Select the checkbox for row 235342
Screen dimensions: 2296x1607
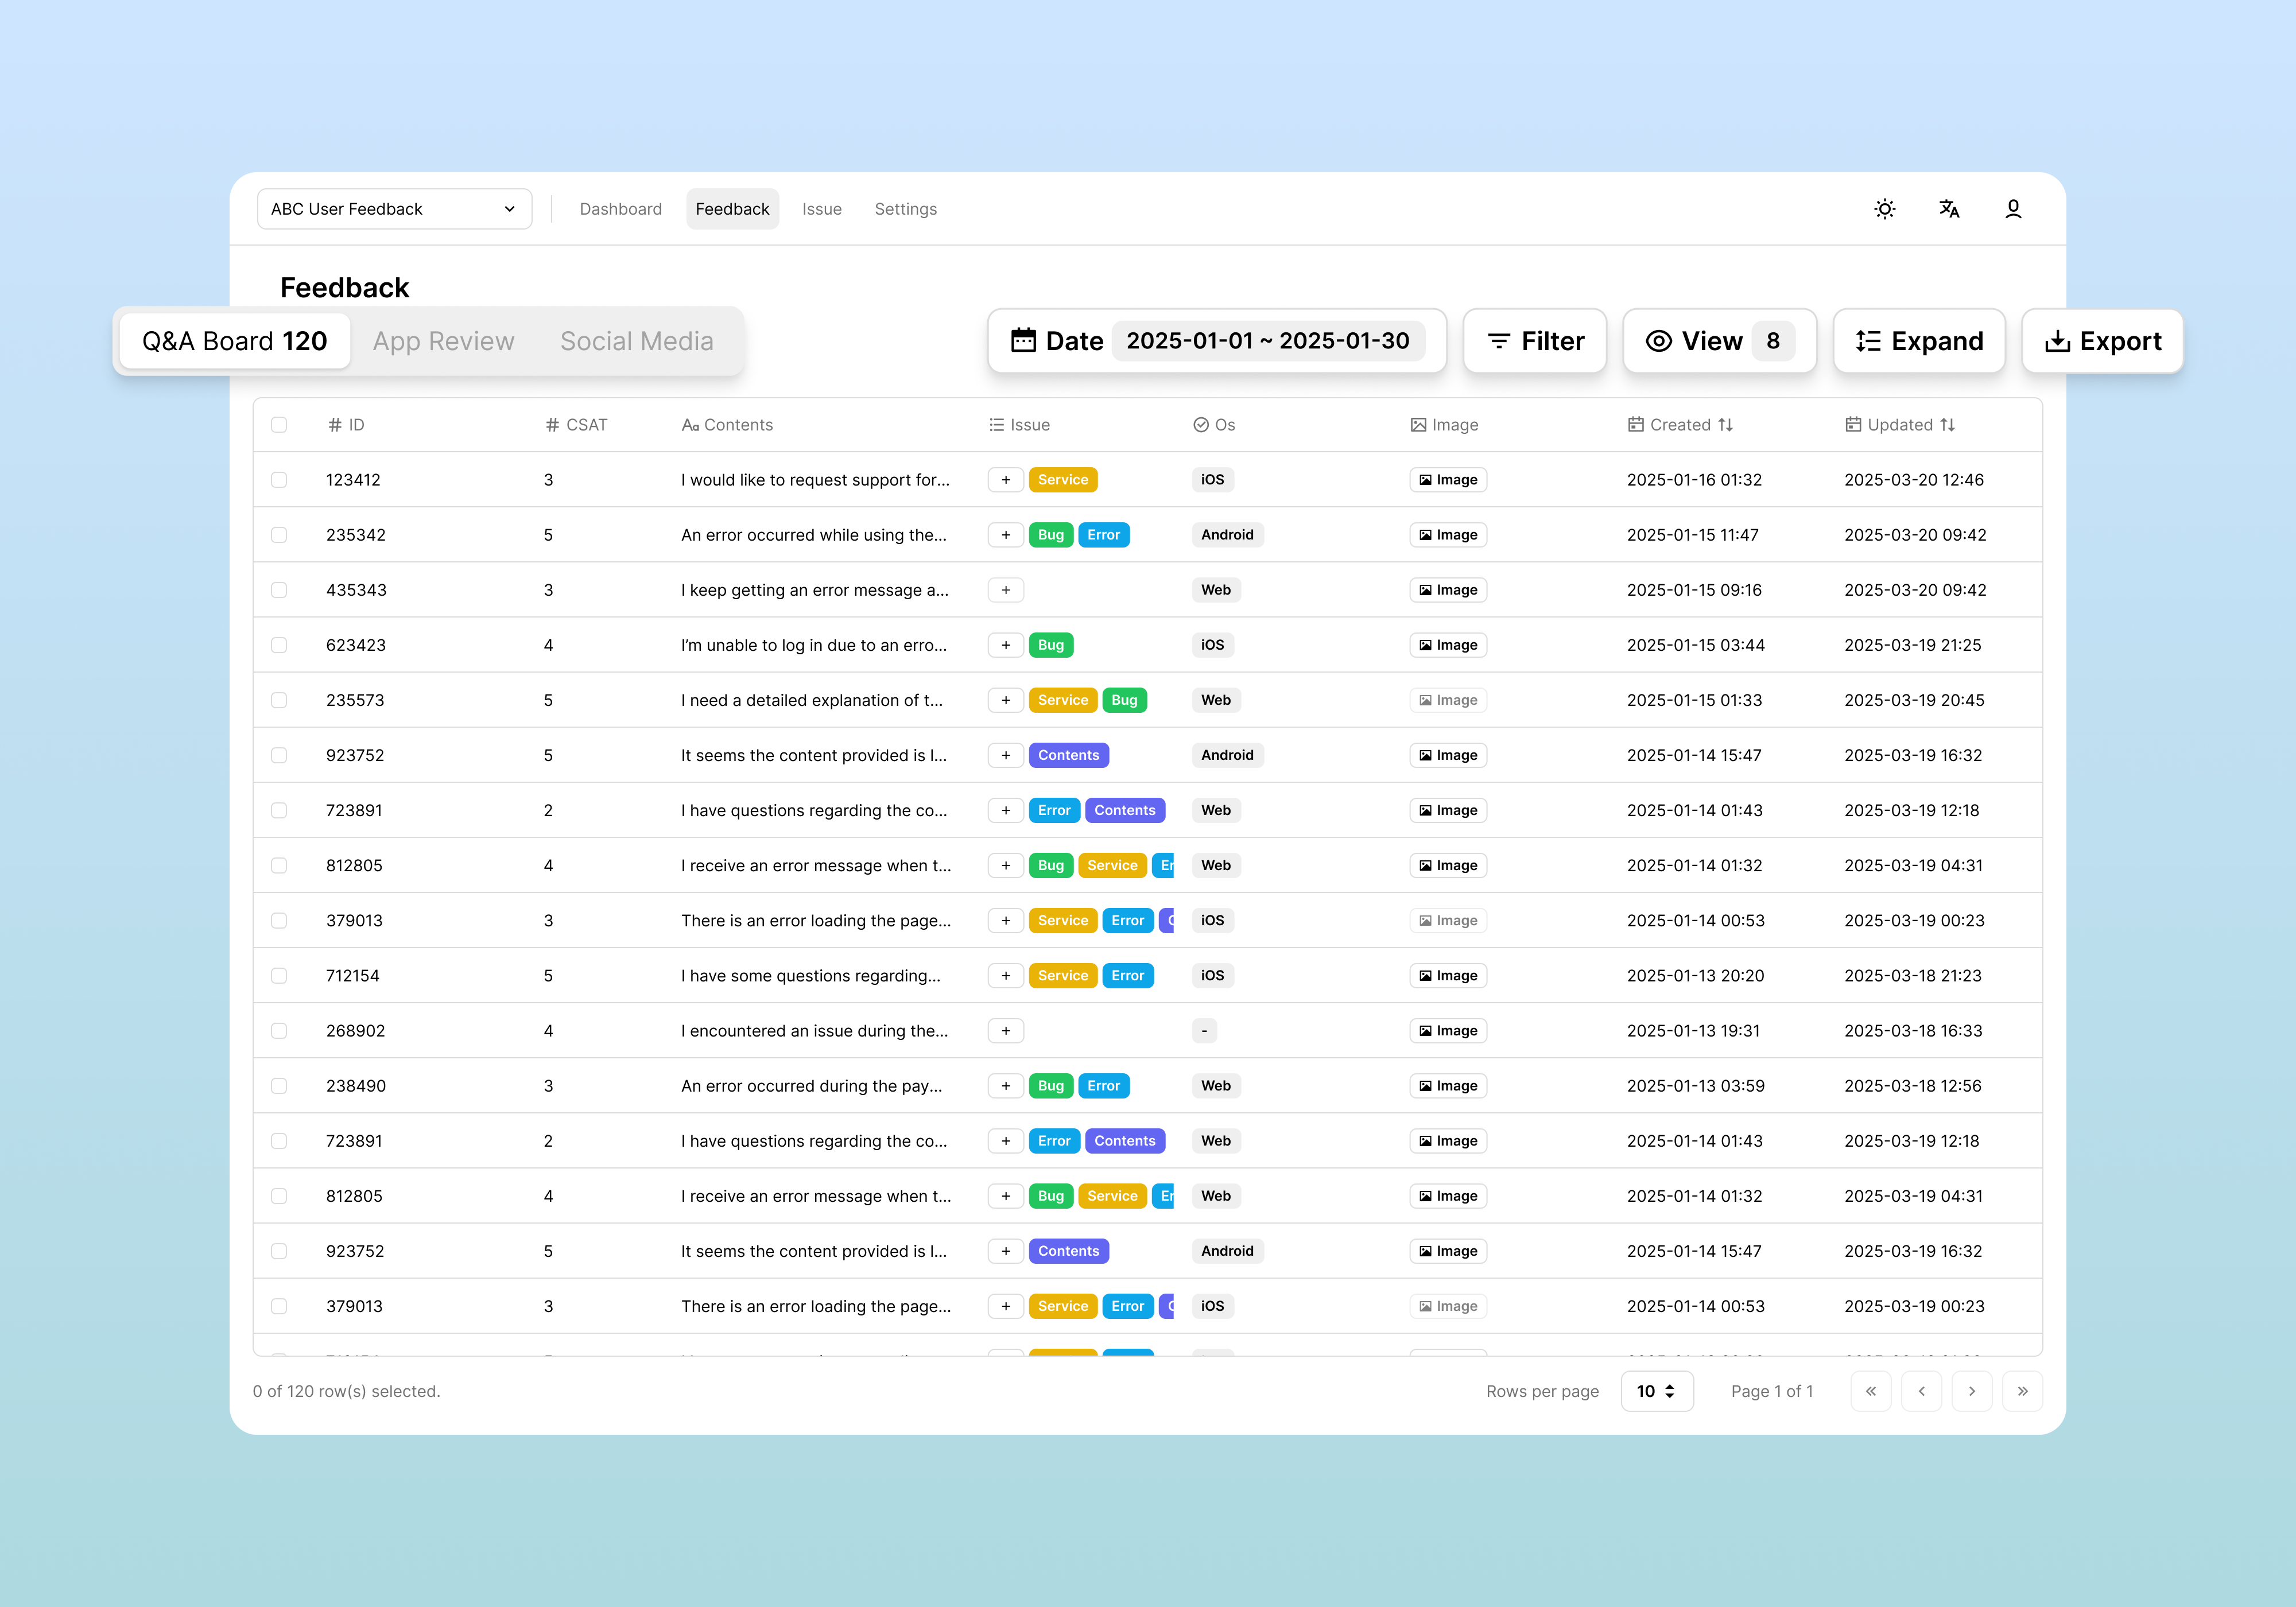[x=279, y=535]
